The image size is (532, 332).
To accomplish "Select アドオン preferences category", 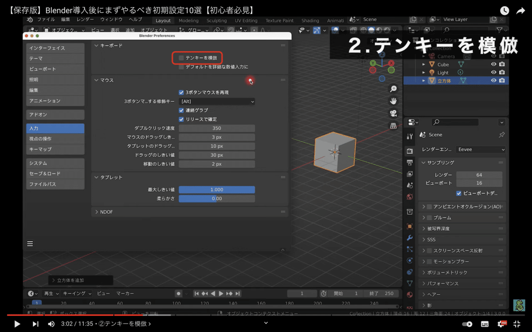I will pyautogui.click(x=55, y=115).
